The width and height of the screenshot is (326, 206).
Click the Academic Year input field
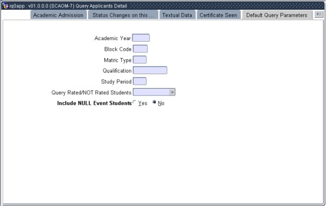[141, 38]
